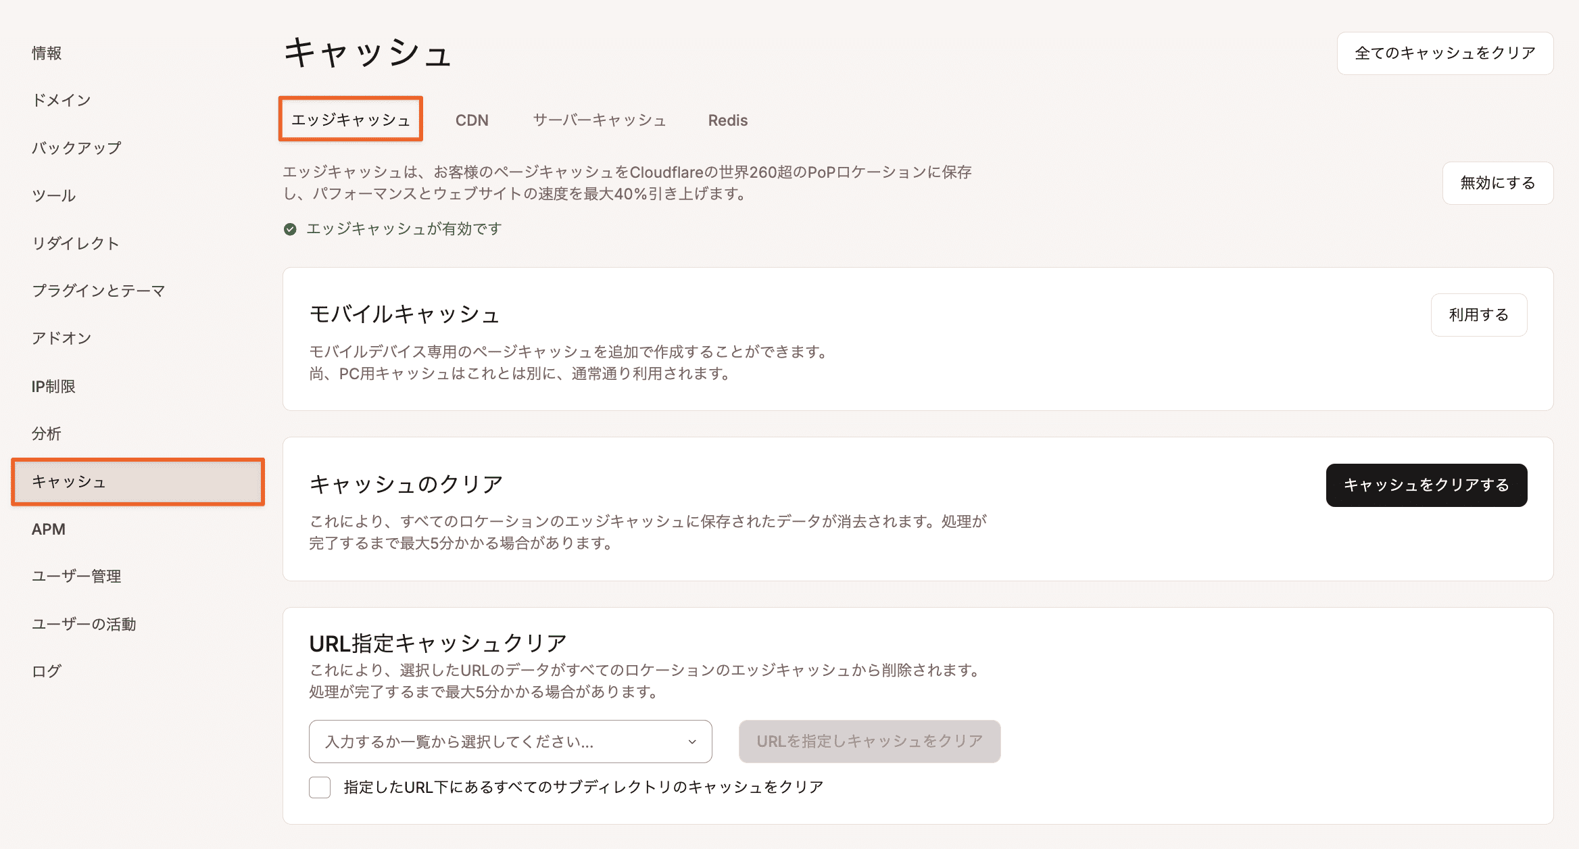This screenshot has width=1579, height=849.
Task: Click the URLを指定しキャッシュをクリア button
Action: coord(869,742)
